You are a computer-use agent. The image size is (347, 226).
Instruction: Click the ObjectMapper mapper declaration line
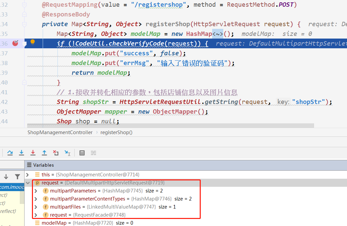coord(132,112)
